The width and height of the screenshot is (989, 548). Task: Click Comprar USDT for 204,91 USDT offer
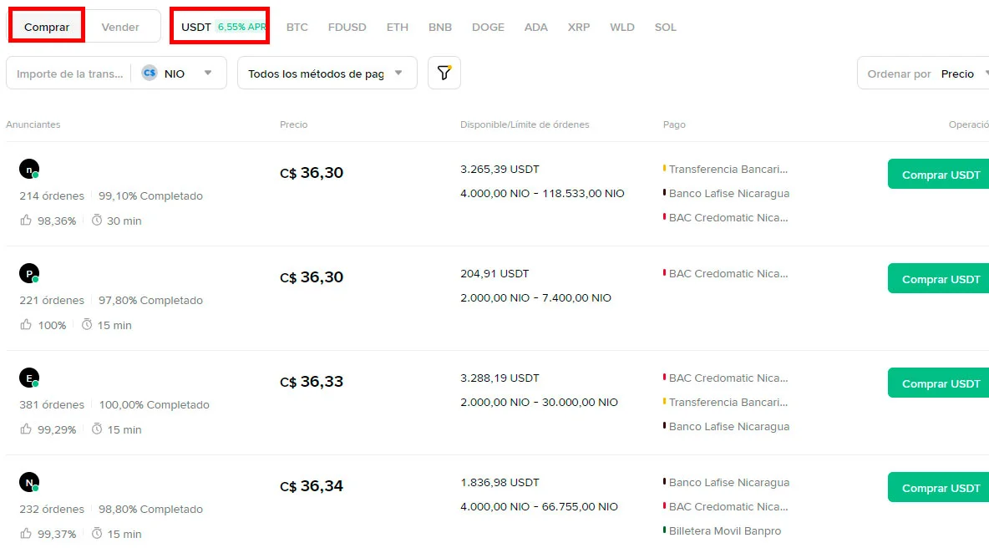point(939,279)
